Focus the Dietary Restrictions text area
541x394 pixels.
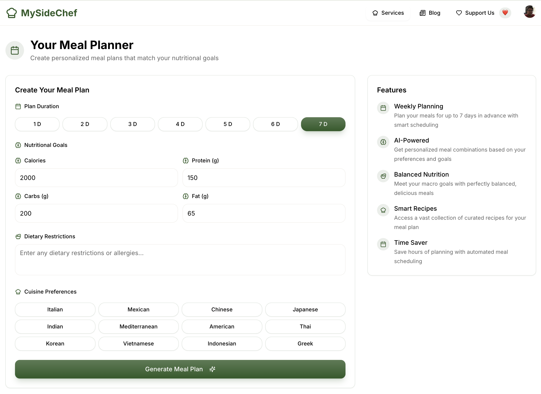tap(180, 259)
